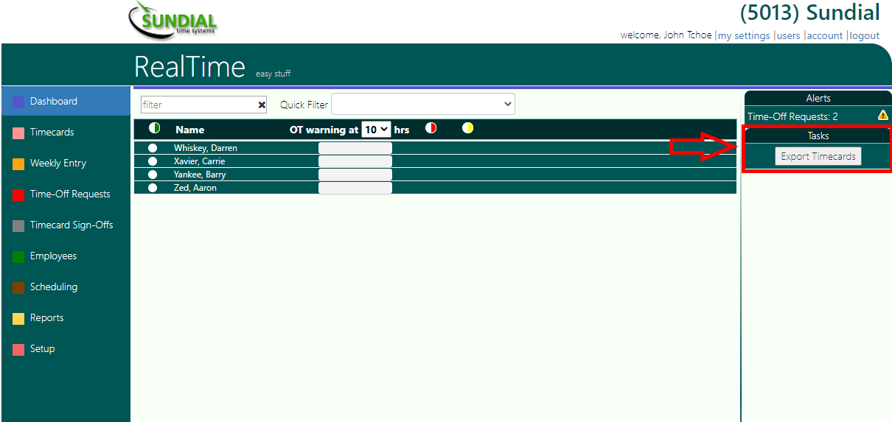892x422 pixels.
Task: Click the orange Weekly Entry square icon
Action: coord(18,164)
